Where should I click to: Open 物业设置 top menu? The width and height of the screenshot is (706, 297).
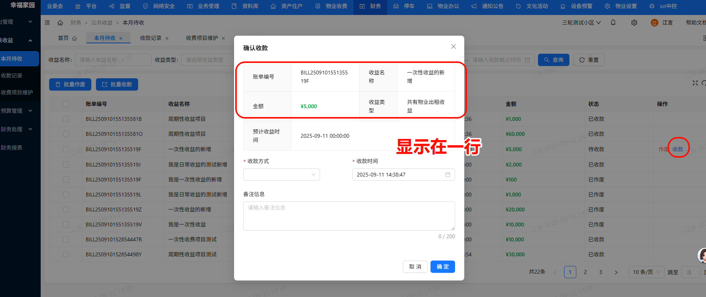[x=621, y=6]
